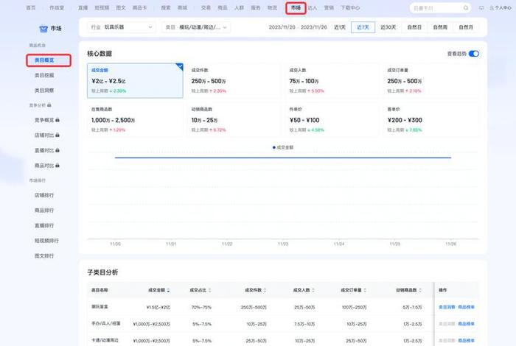Choose the 近1天 time range
This screenshot has height=346, width=516.
tap(340, 27)
